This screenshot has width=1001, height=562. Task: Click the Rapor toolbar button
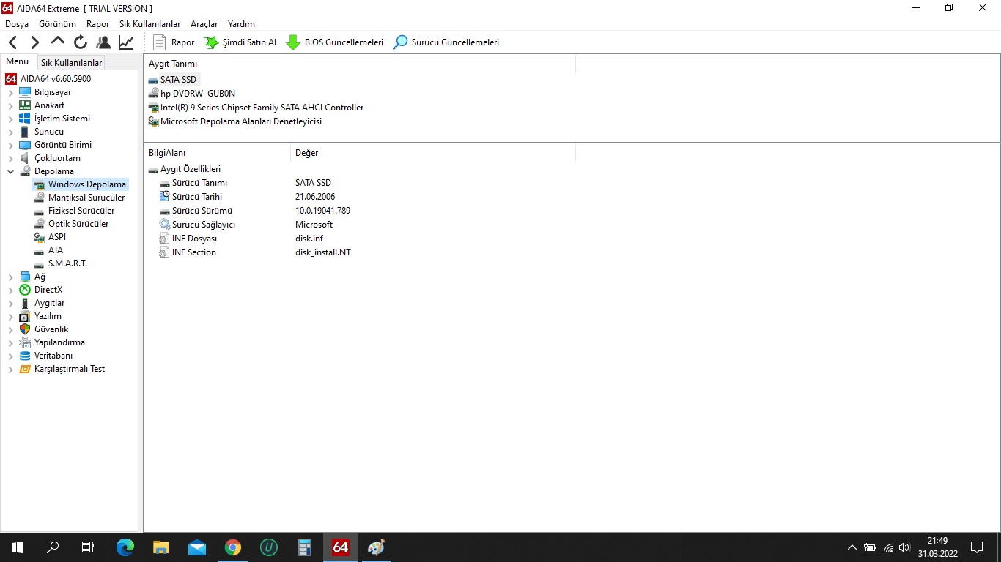click(174, 42)
